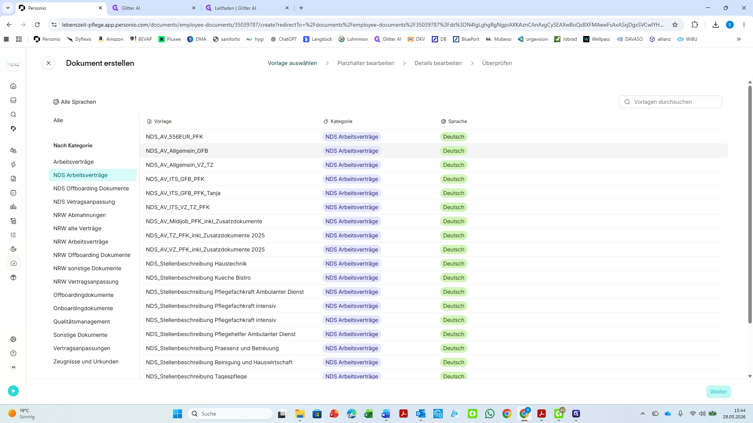Choose Zeugnisse und Urkunden category
This screenshot has height=423, width=753.
click(x=86, y=362)
